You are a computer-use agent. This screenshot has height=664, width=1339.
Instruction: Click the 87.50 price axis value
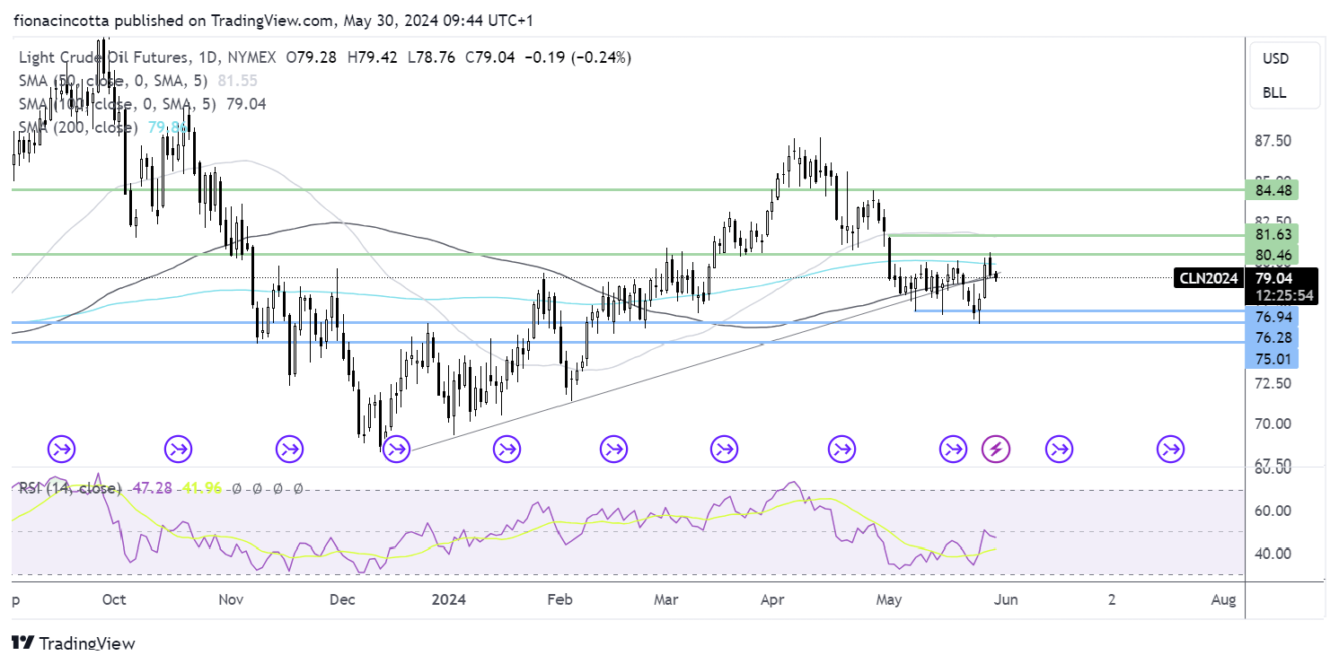(1273, 141)
